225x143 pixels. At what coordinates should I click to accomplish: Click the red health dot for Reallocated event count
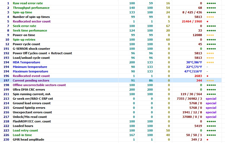(208, 76)
